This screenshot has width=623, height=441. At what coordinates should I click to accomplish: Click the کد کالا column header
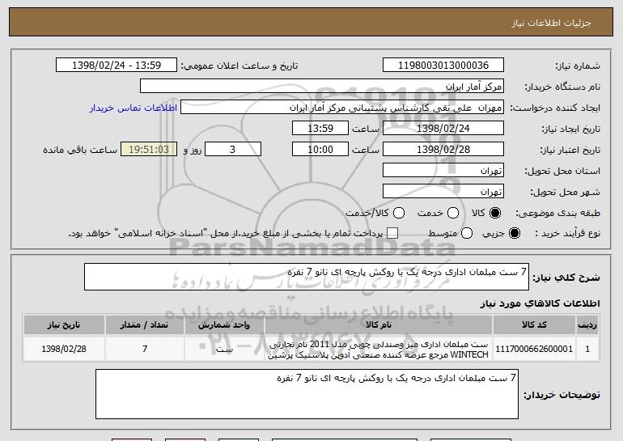534,325
